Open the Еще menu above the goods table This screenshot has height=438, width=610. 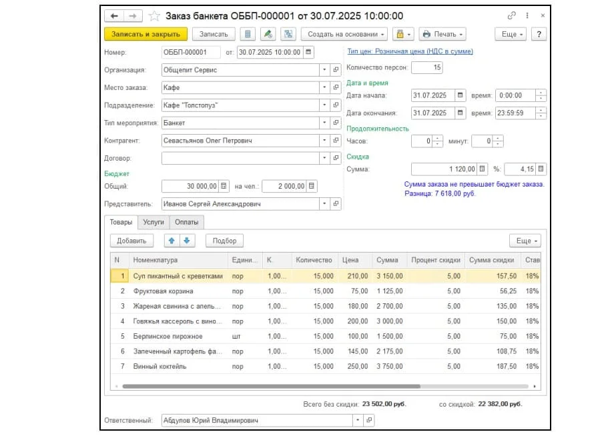click(525, 241)
